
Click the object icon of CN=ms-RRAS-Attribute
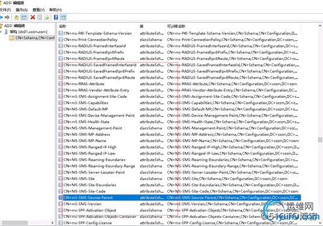pos(61,84)
